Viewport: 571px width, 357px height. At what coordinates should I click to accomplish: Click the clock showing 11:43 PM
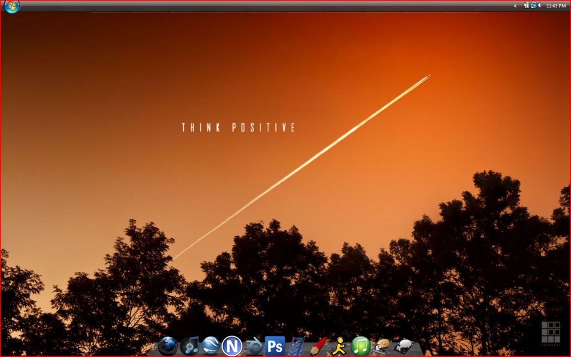pyautogui.click(x=557, y=5)
